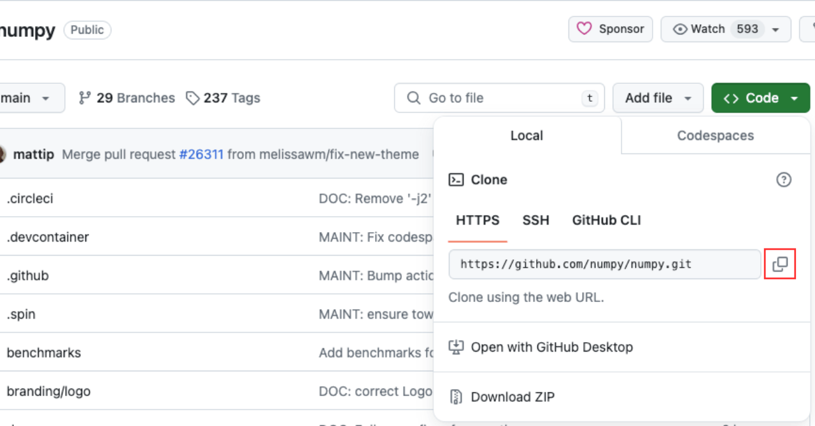Viewport: 815px width, 426px height.
Task: Open the .circleci folder
Action: tap(30, 198)
